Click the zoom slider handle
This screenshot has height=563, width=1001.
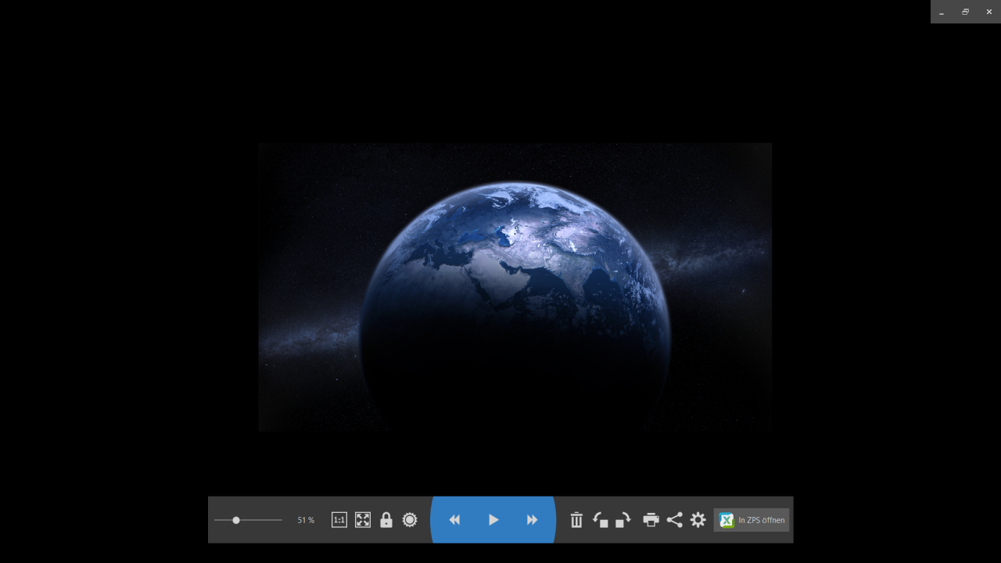(x=236, y=520)
